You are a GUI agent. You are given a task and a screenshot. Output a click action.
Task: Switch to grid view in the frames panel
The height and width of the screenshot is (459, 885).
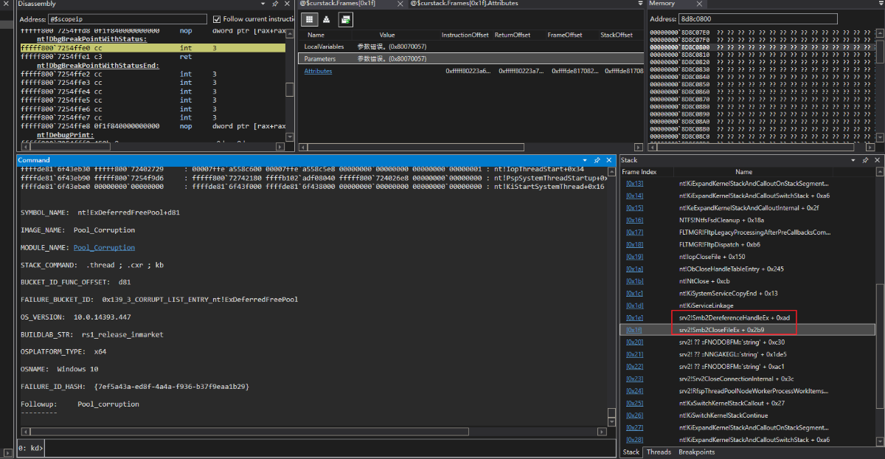(x=309, y=19)
